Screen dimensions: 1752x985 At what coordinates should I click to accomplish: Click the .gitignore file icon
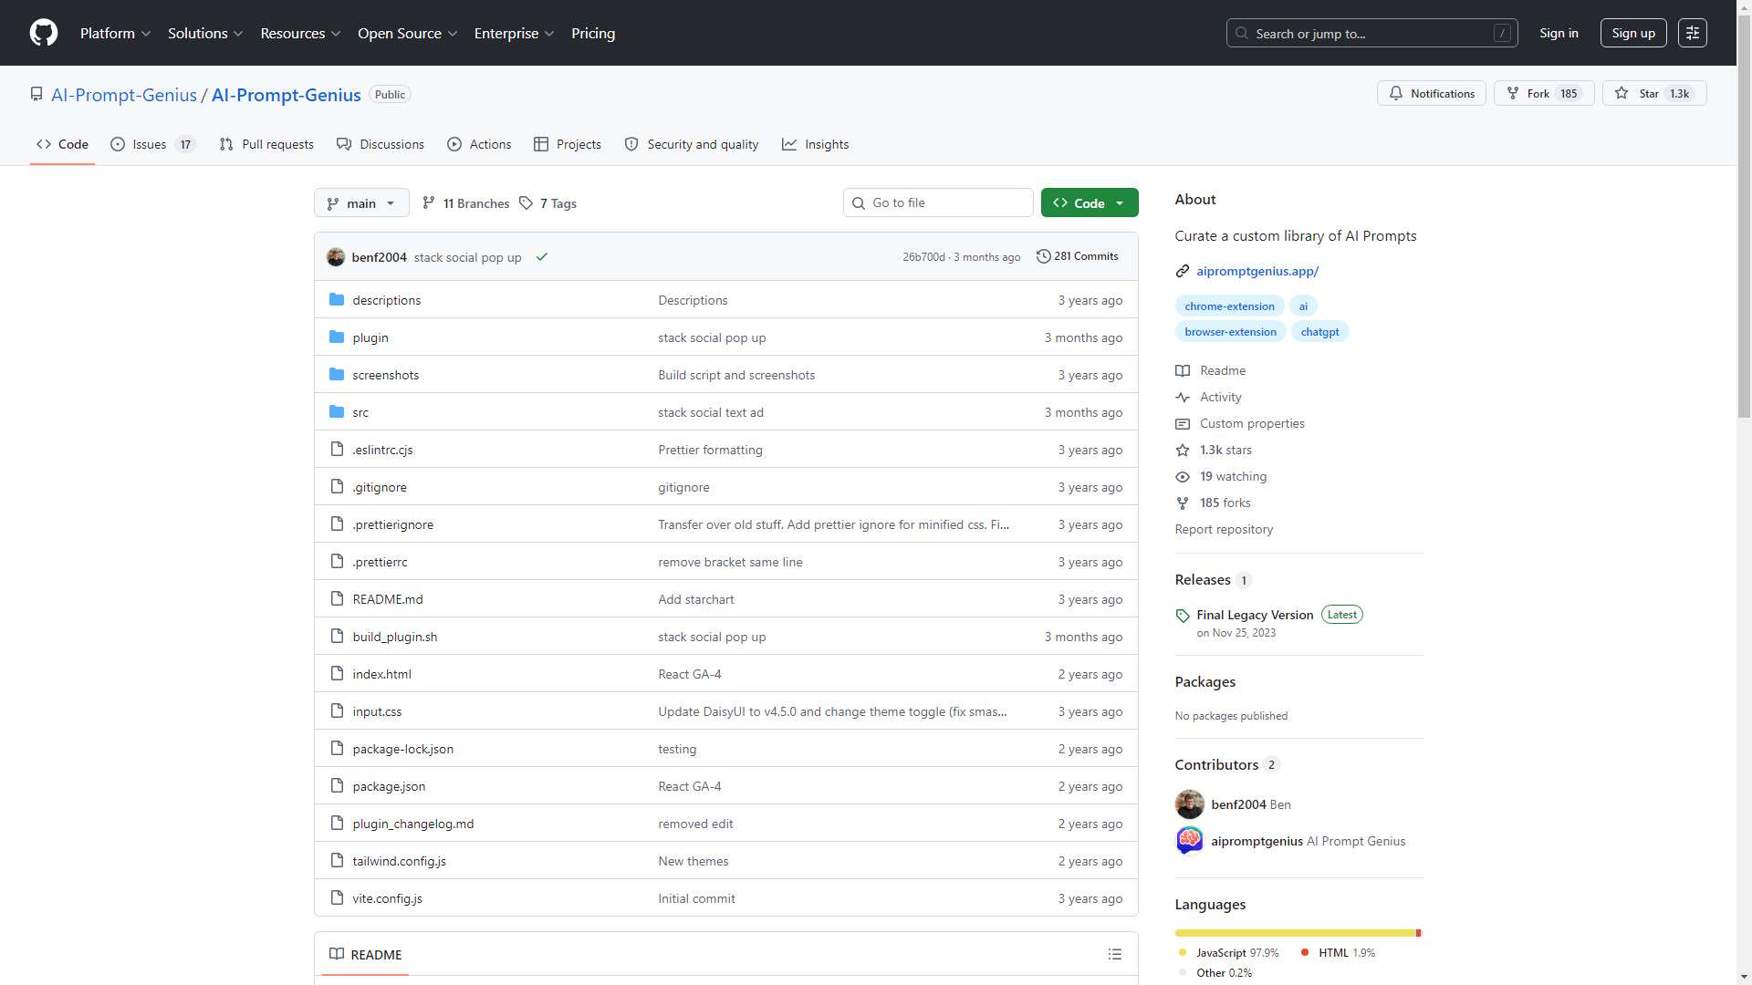coord(337,487)
